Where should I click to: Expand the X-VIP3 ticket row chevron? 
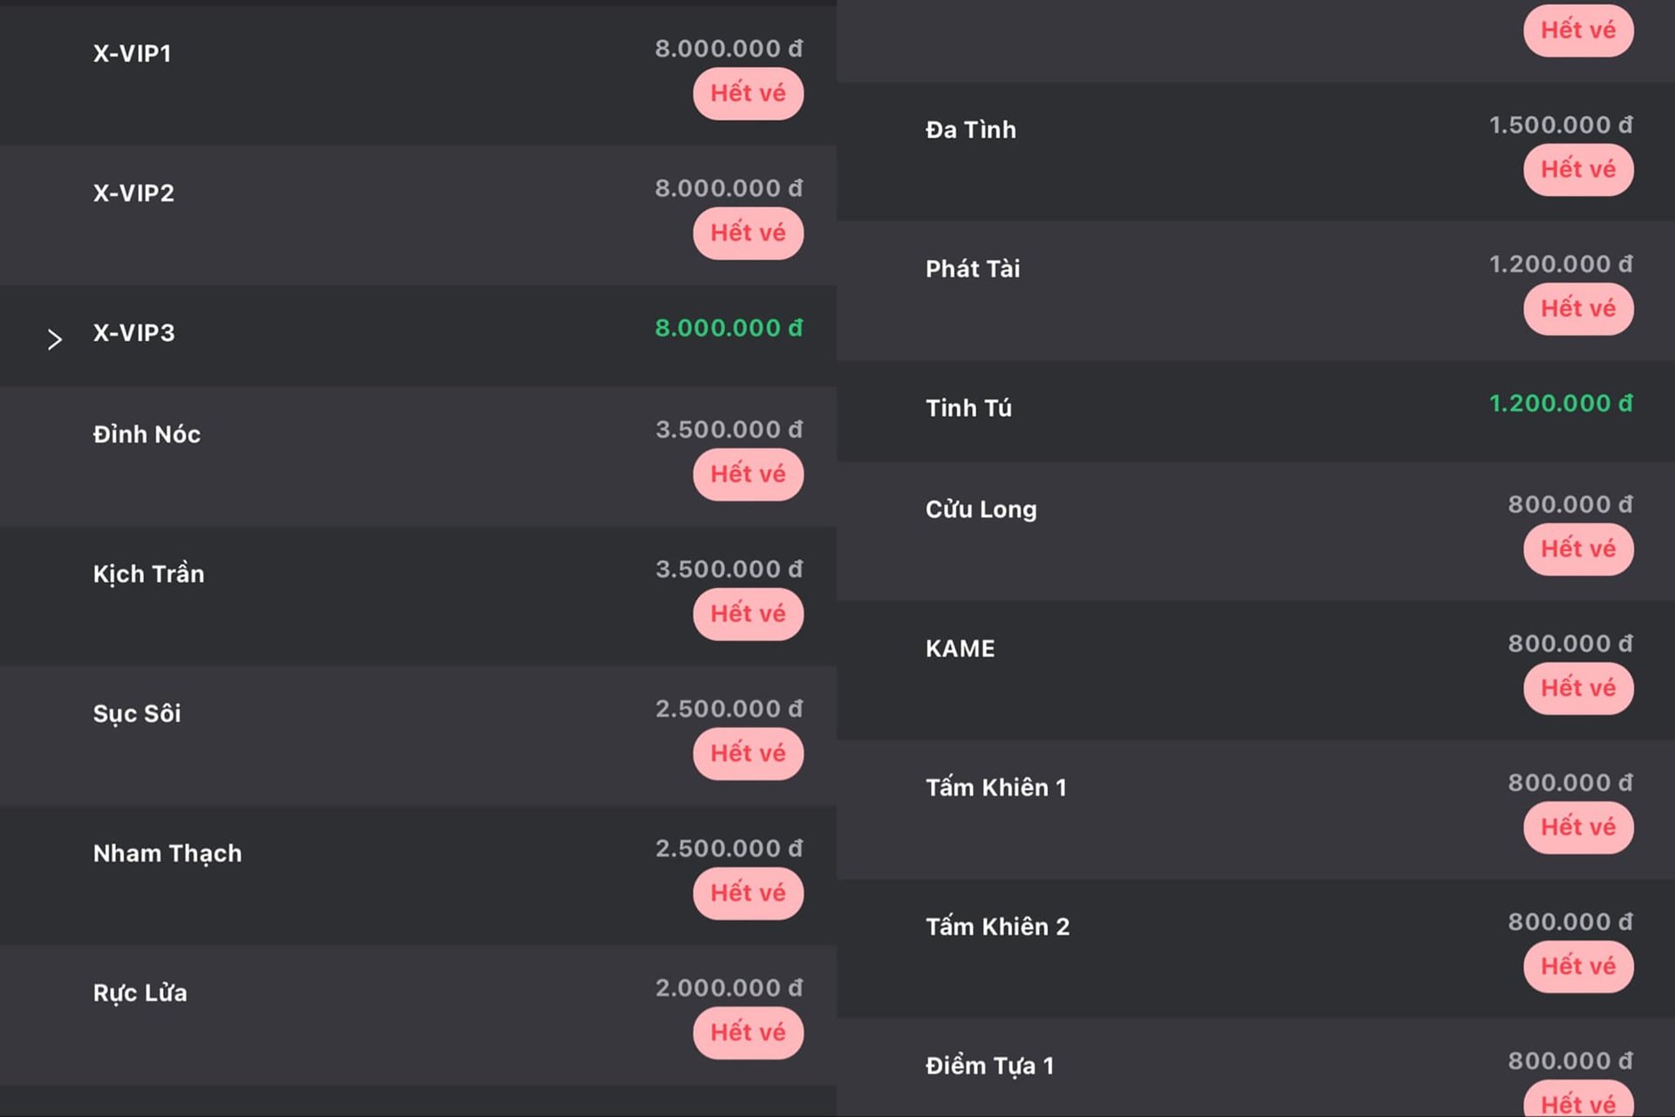pyautogui.click(x=54, y=339)
